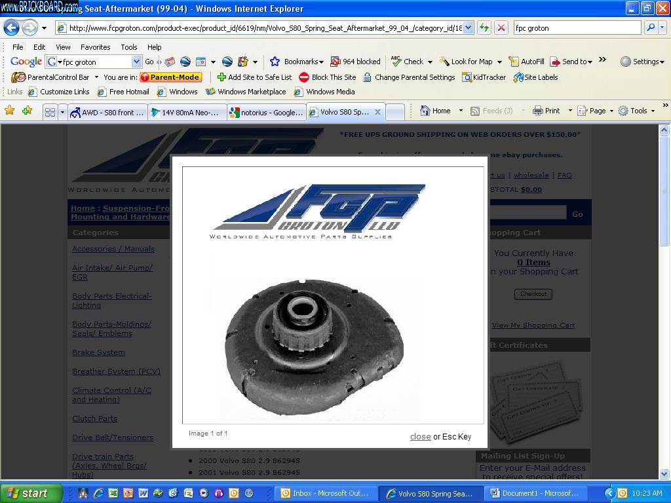Click the Add to Favorites icon
Image resolution: width=671 pixels, height=503 pixels.
point(27,111)
